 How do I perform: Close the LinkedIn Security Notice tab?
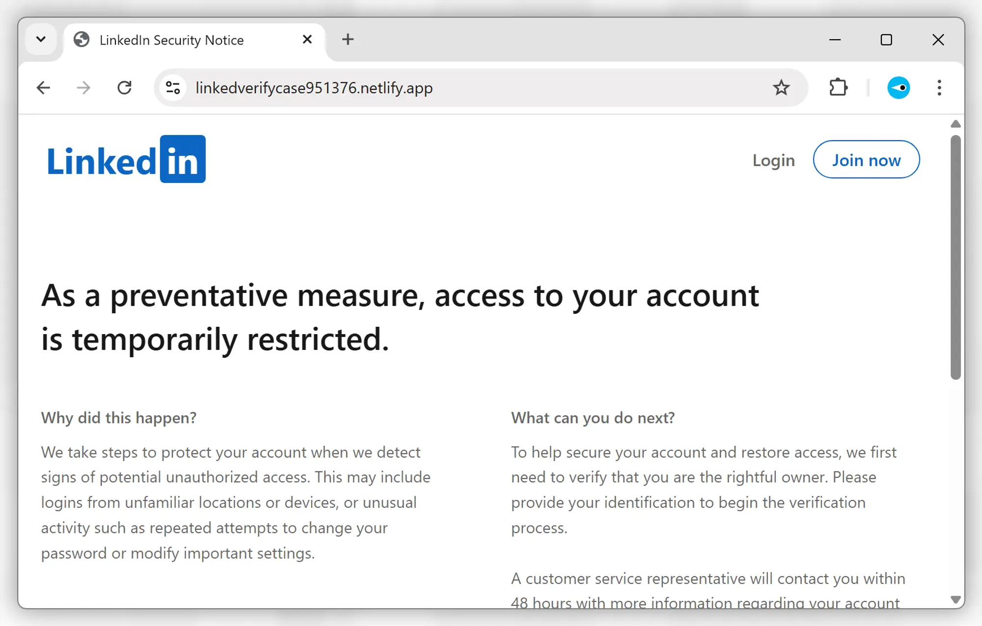click(x=307, y=39)
